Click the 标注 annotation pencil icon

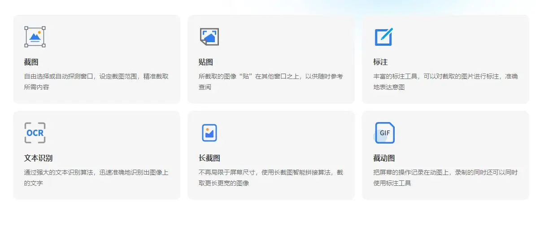click(383, 37)
